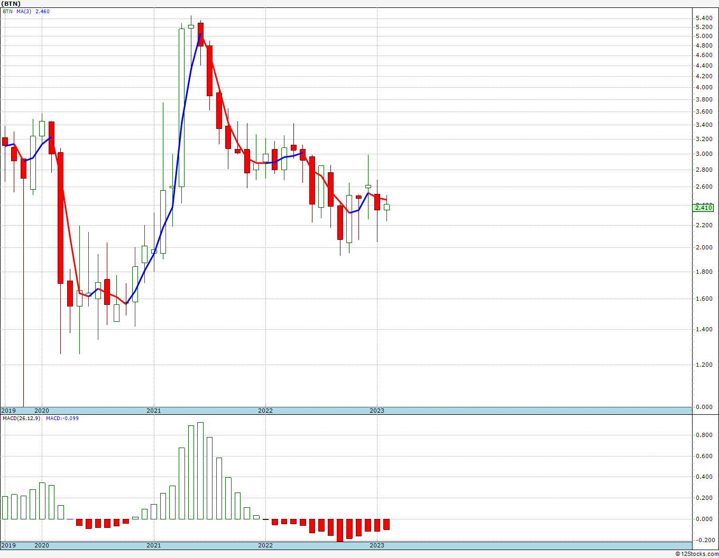Click price level 3.400 on the axis
This screenshot has width=719, height=558.
[704, 125]
